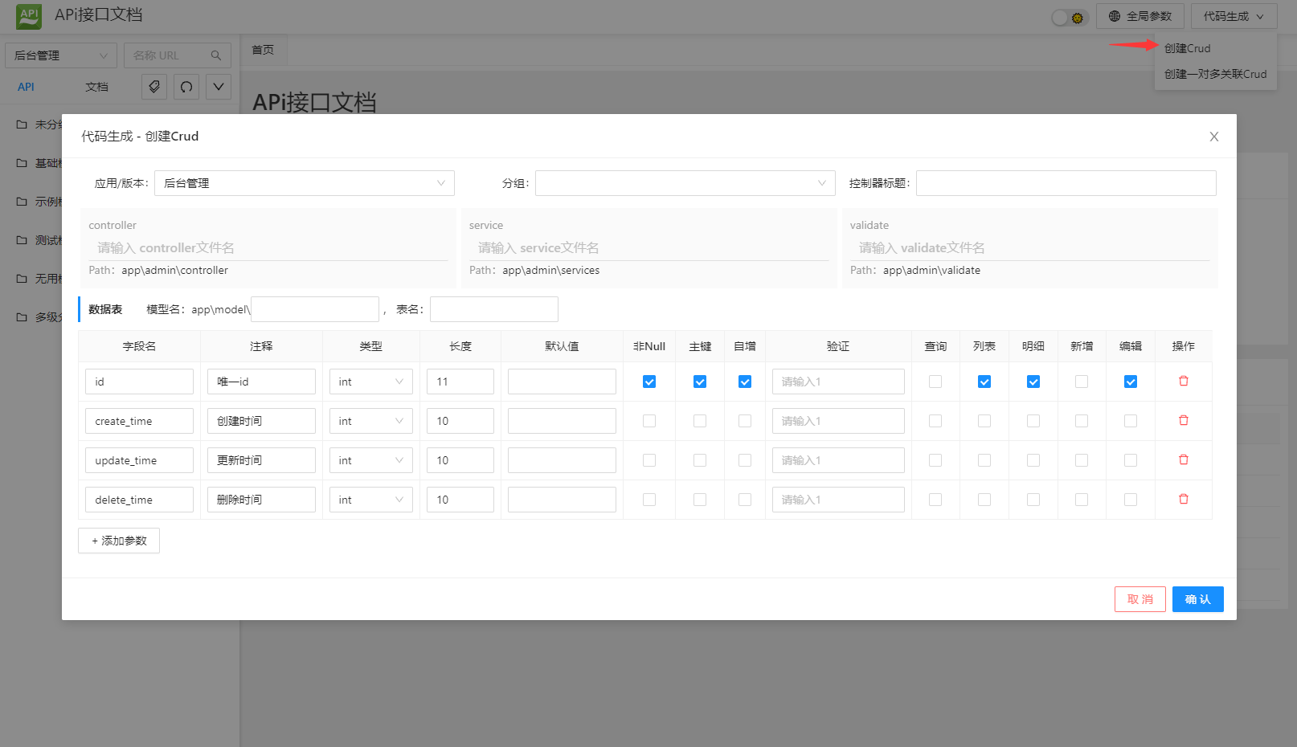The height and width of the screenshot is (747, 1297).
Task: Switch to the 首页 tab
Action: click(263, 50)
